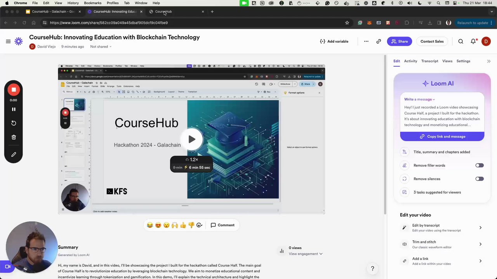Click the Add variable button
The height and width of the screenshot is (279, 497).
[334, 41]
